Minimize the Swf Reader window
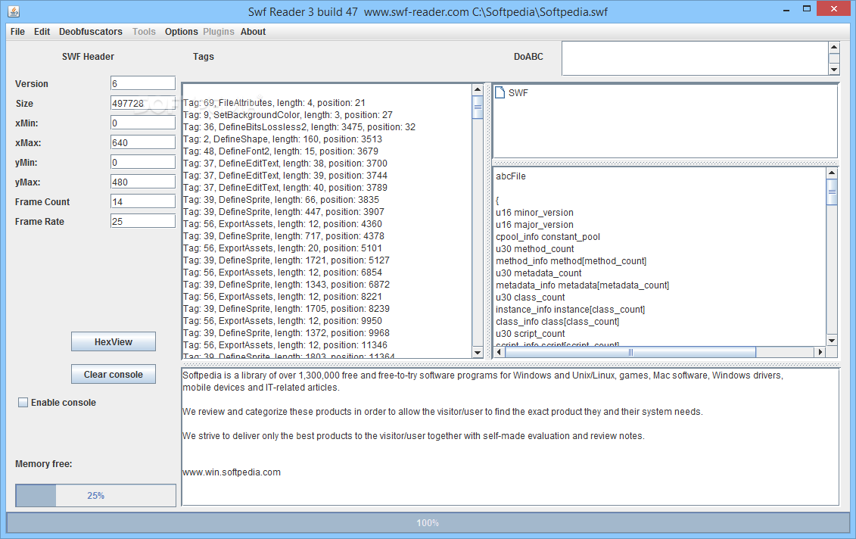 click(786, 10)
